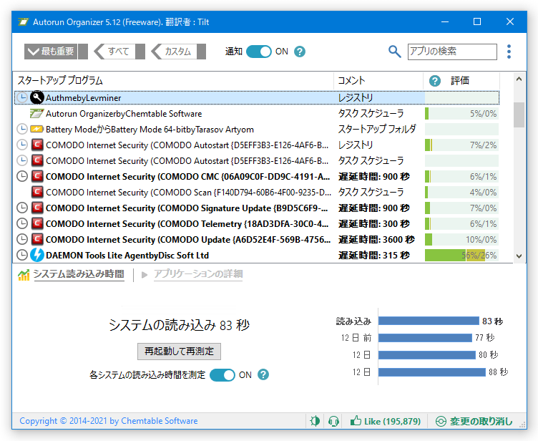Click the スタートアップ フォルダ comment cell
The width and height of the screenshot is (538, 441).
[377, 130]
